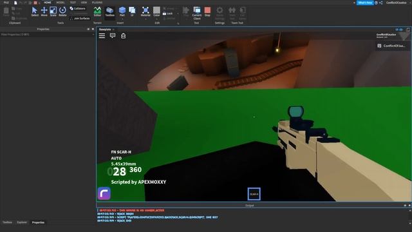Switch to the Explorer bottom tab
Viewport: 412px width, 232px height.
[x=22, y=222]
